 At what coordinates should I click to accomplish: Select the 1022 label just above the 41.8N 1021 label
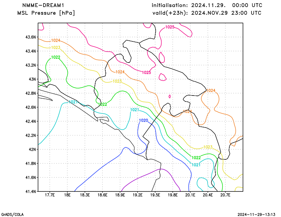196,158
